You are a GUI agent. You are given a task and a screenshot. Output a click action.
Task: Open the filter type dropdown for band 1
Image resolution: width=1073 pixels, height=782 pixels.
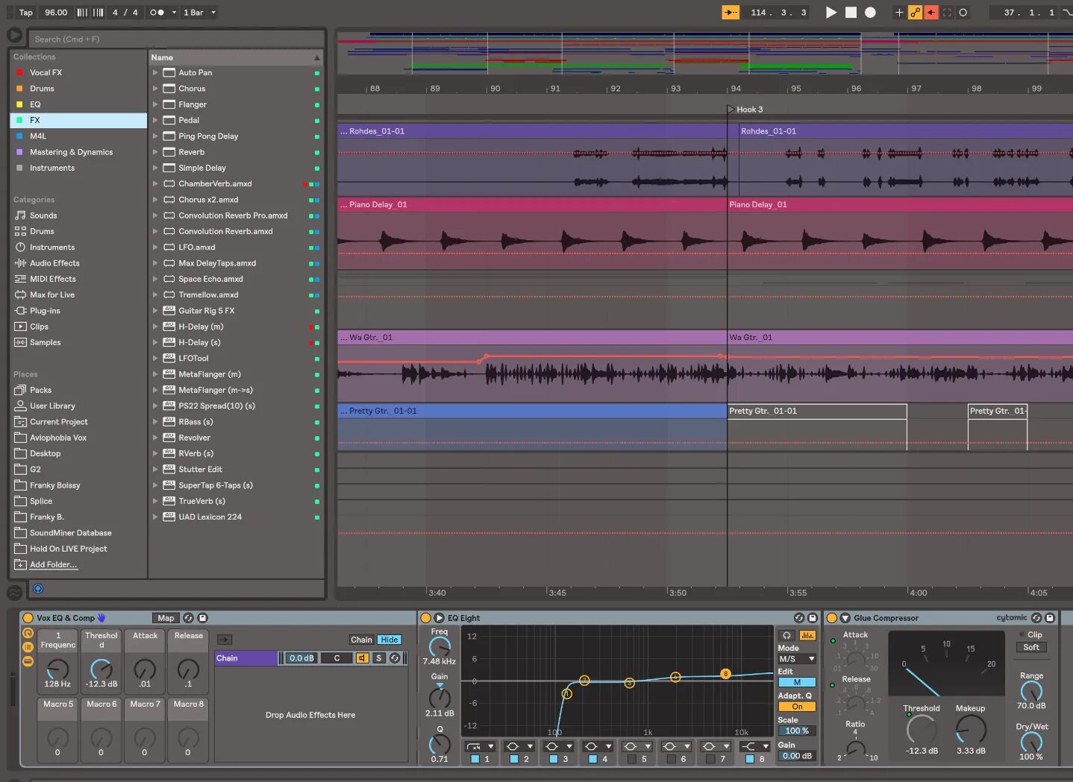[x=481, y=746]
